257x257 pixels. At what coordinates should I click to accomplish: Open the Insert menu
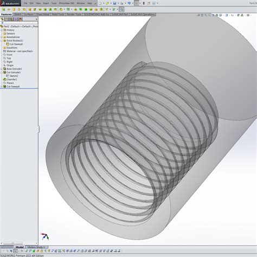[46, 3]
